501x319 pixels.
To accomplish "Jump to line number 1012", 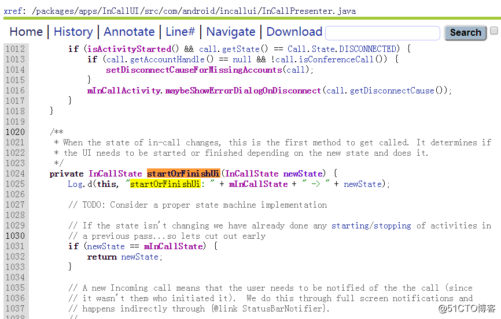I will click(15, 49).
